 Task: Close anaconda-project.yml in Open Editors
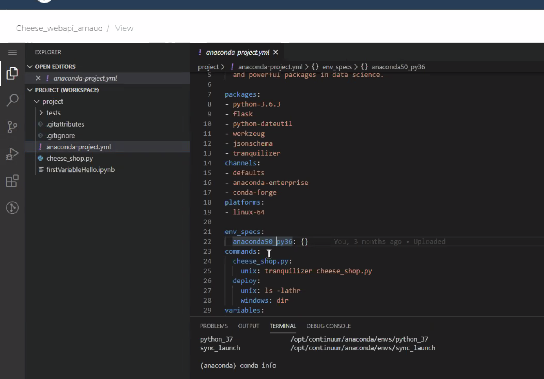(x=38, y=78)
